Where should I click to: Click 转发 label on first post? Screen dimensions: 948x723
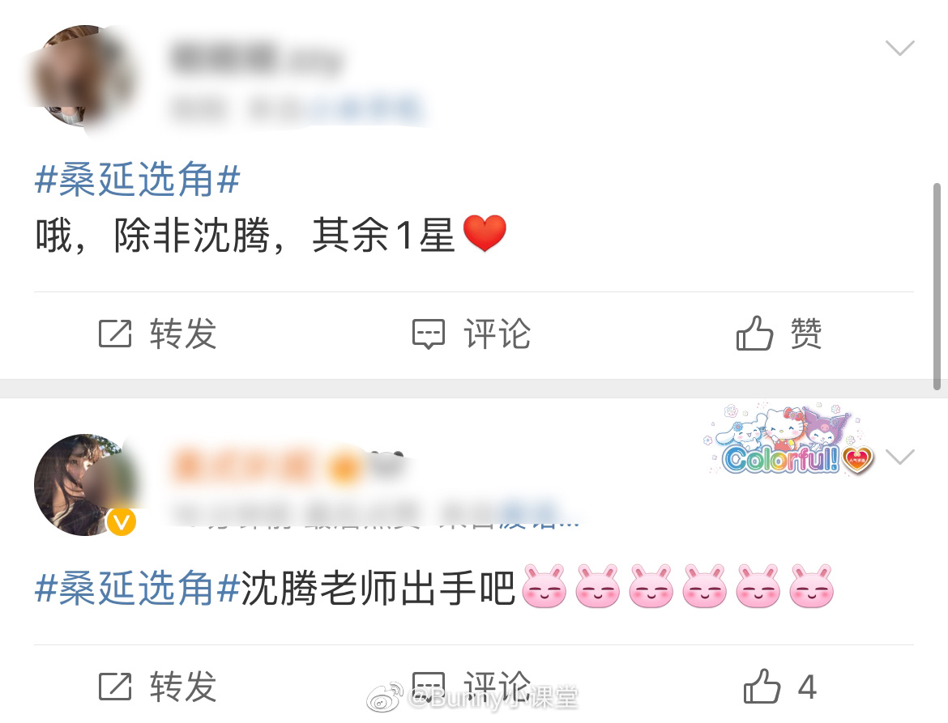pos(183,334)
